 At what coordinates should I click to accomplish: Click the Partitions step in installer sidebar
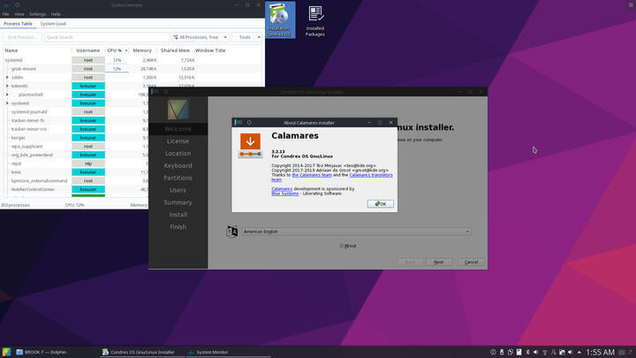coord(178,178)
